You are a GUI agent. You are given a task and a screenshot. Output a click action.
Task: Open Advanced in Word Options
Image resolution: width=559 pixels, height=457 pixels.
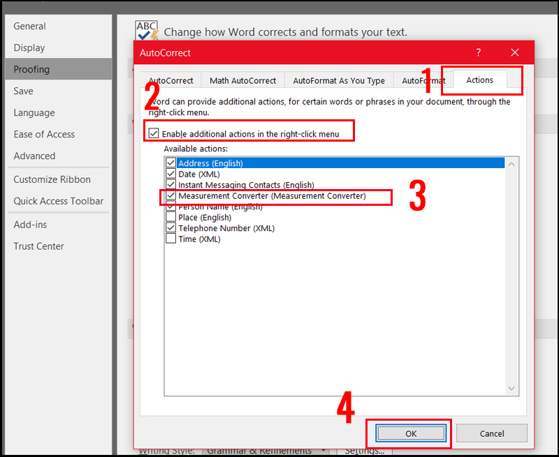(x=59, y=156)
